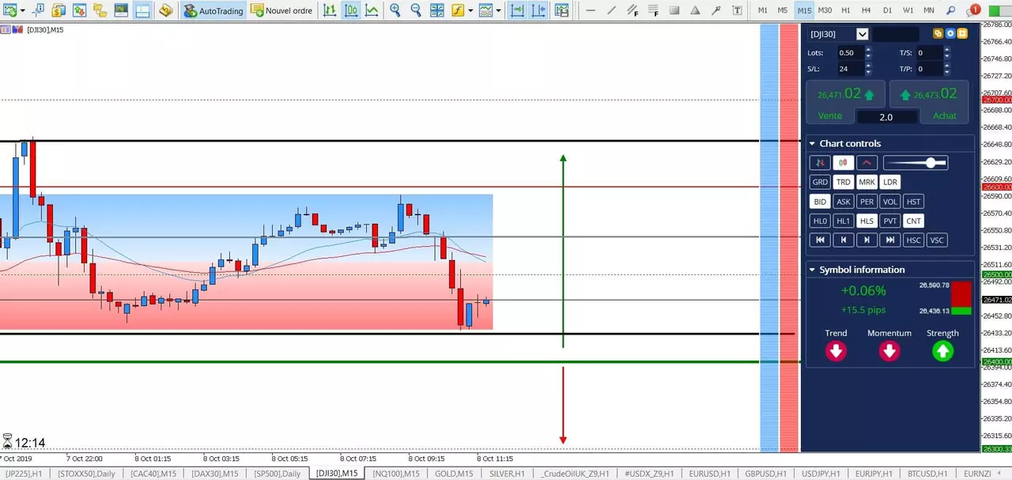
Task: Click the Nouvel ordre button
Action: point(281,11)
